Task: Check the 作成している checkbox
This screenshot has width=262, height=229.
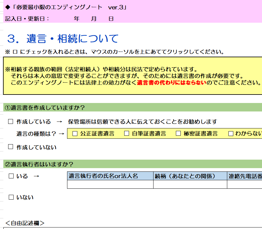Action: point(11,121)
